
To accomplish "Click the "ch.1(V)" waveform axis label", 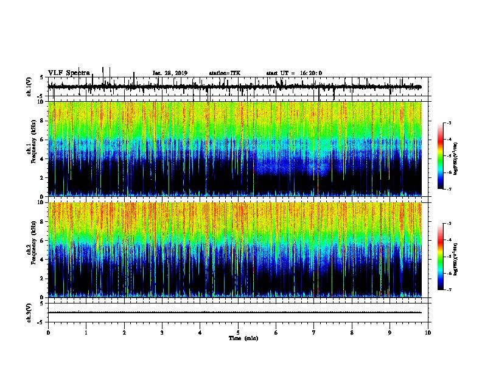I will pyautogui.click(x=29, y=87).
